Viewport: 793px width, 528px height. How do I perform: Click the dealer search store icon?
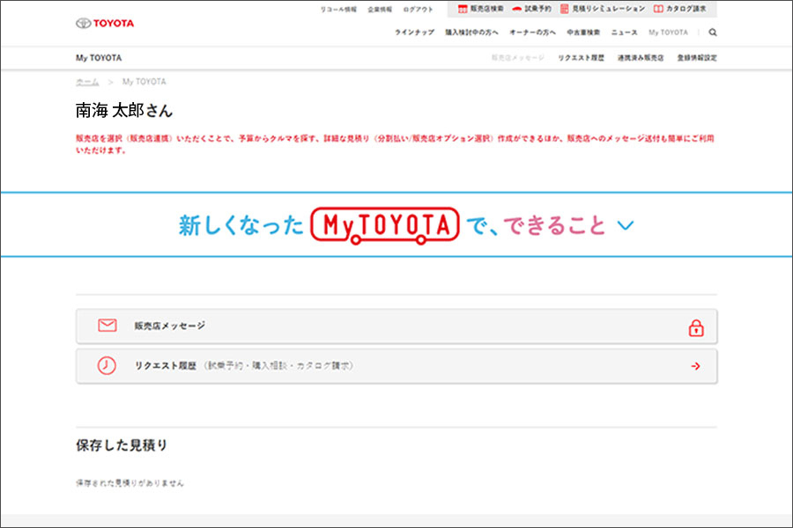click(463, 9)
